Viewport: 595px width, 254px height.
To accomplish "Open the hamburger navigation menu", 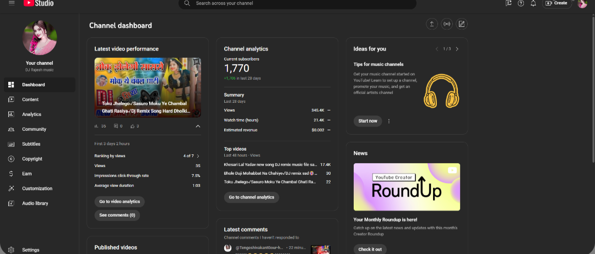I will pyautogui.click(x=12, y=3).
